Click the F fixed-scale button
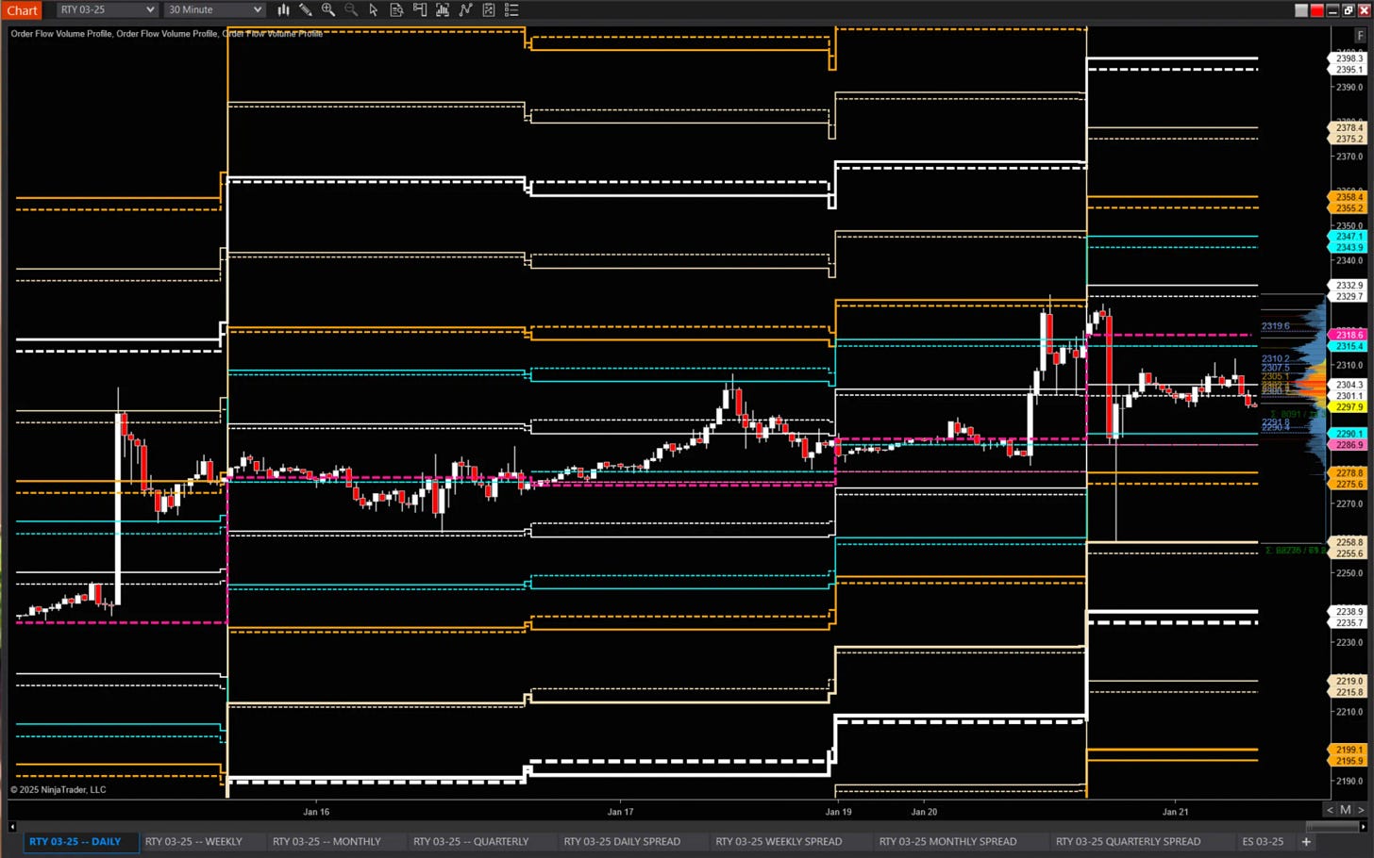The width and height of the screenshot is (1374, 858). click(1360, 35)
